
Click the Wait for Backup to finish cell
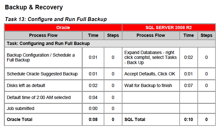click(151, 85)
